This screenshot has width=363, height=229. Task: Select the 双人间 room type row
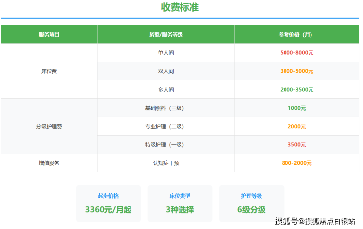[x=166, y=71]
